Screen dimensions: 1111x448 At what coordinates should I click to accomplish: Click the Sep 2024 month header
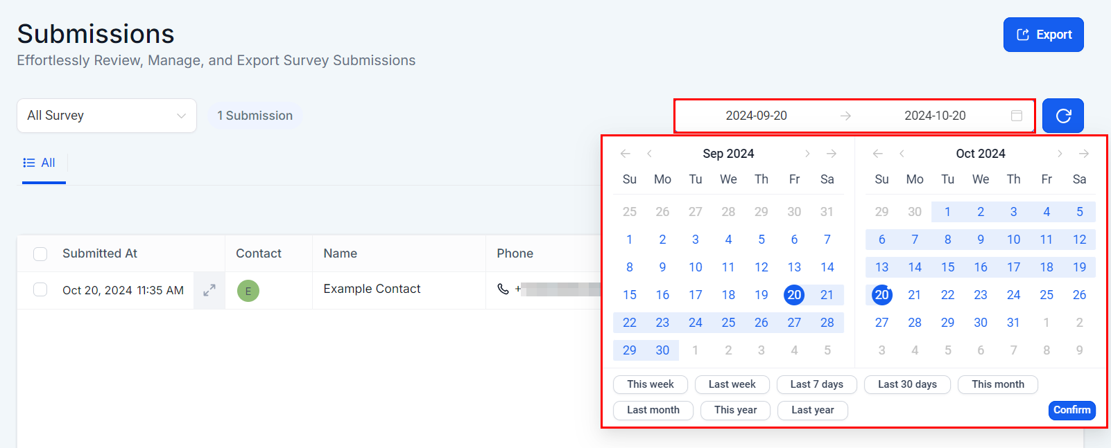[728, 154]
